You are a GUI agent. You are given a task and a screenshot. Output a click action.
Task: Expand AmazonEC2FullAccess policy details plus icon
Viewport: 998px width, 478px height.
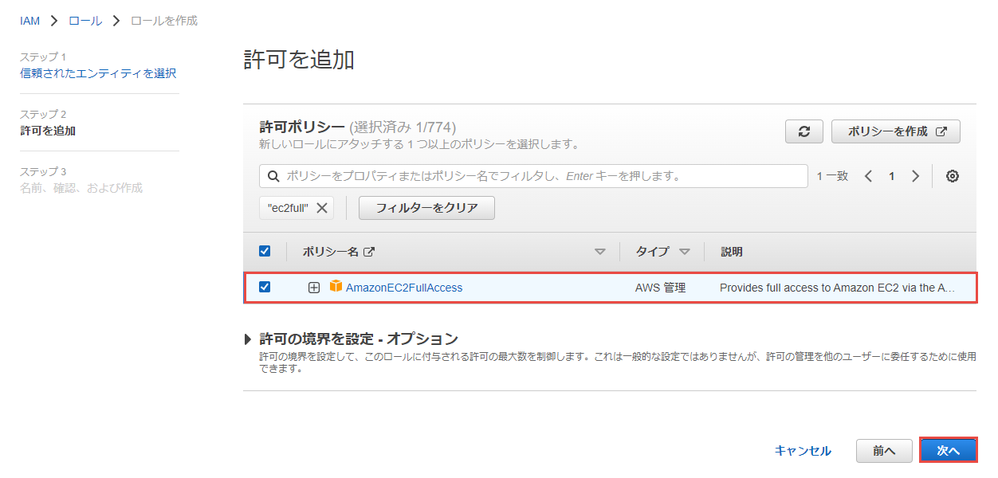coord(314,288)
